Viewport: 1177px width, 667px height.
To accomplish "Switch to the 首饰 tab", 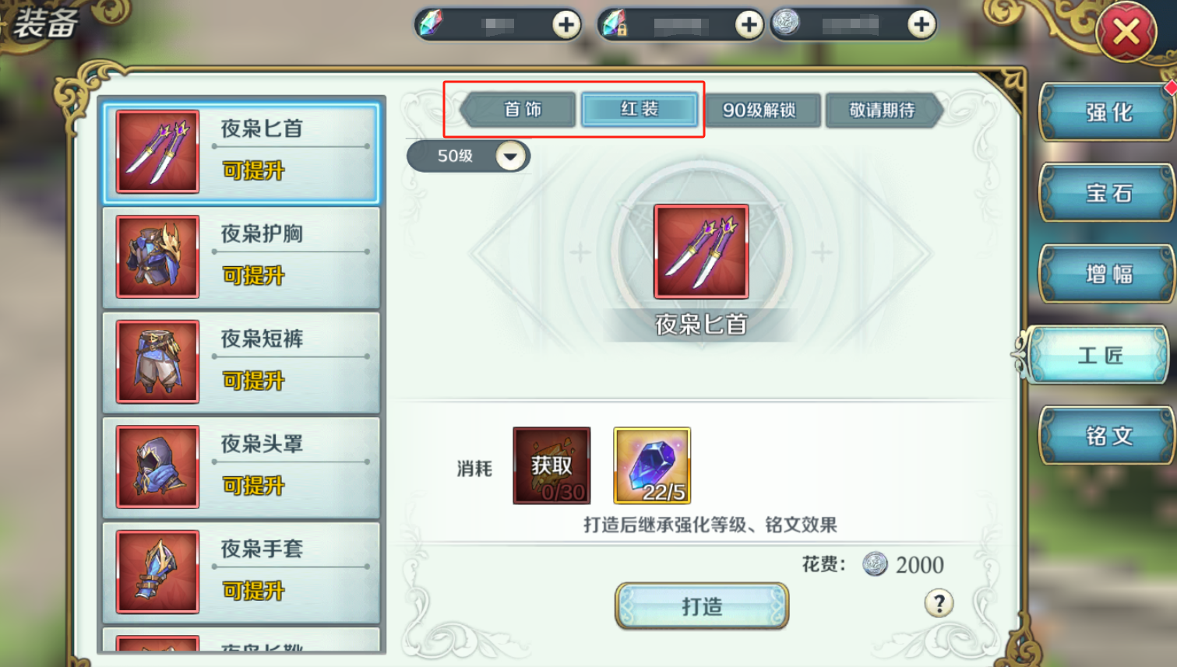I will [521, 110].
